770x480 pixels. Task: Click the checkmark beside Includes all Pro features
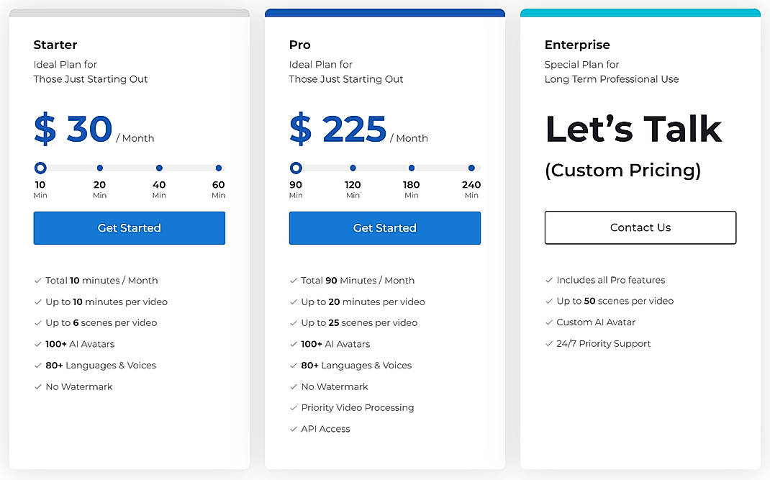549,280
